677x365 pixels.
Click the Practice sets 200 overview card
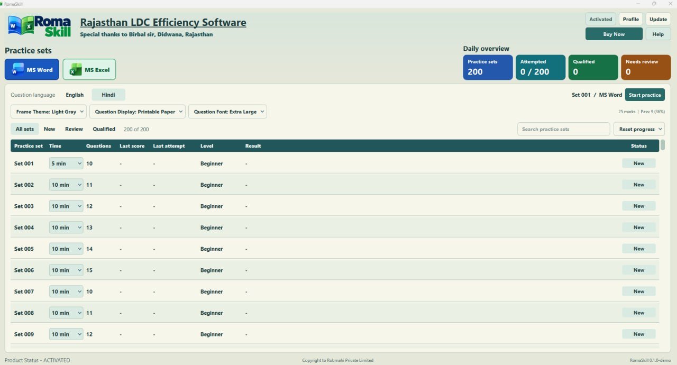tap(488, 67)
